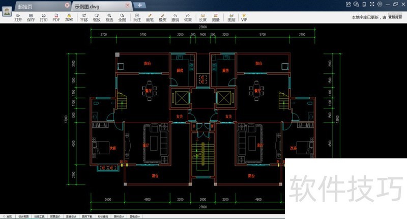Image resolution: width=407 pixels, height=219 pixels.
Task: Close the 示例图.dwg tab
Action: pos(128,5)
